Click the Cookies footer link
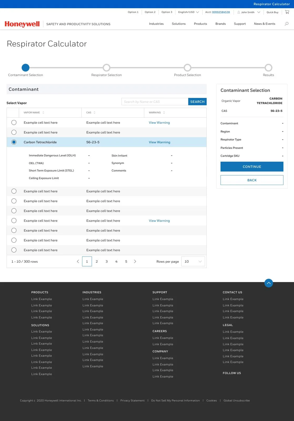 coord(212,400)
